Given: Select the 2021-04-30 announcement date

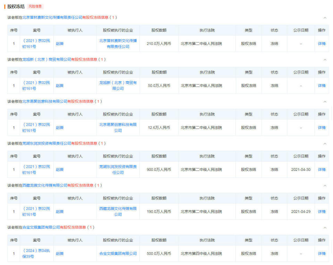Looking at the screenshot, I should coord(301,169).
